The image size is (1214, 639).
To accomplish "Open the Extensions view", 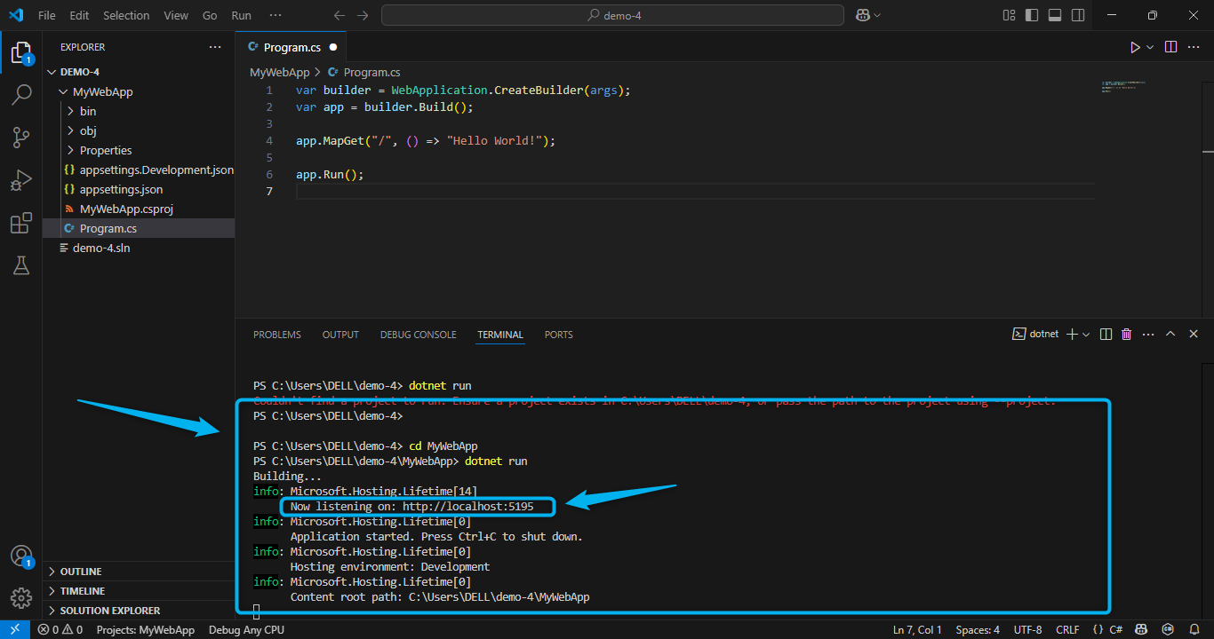I will [21, 223].
